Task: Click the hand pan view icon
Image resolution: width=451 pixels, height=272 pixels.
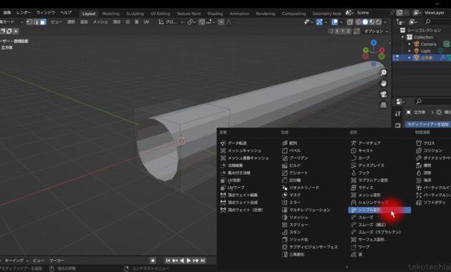Action: [384, 84]
